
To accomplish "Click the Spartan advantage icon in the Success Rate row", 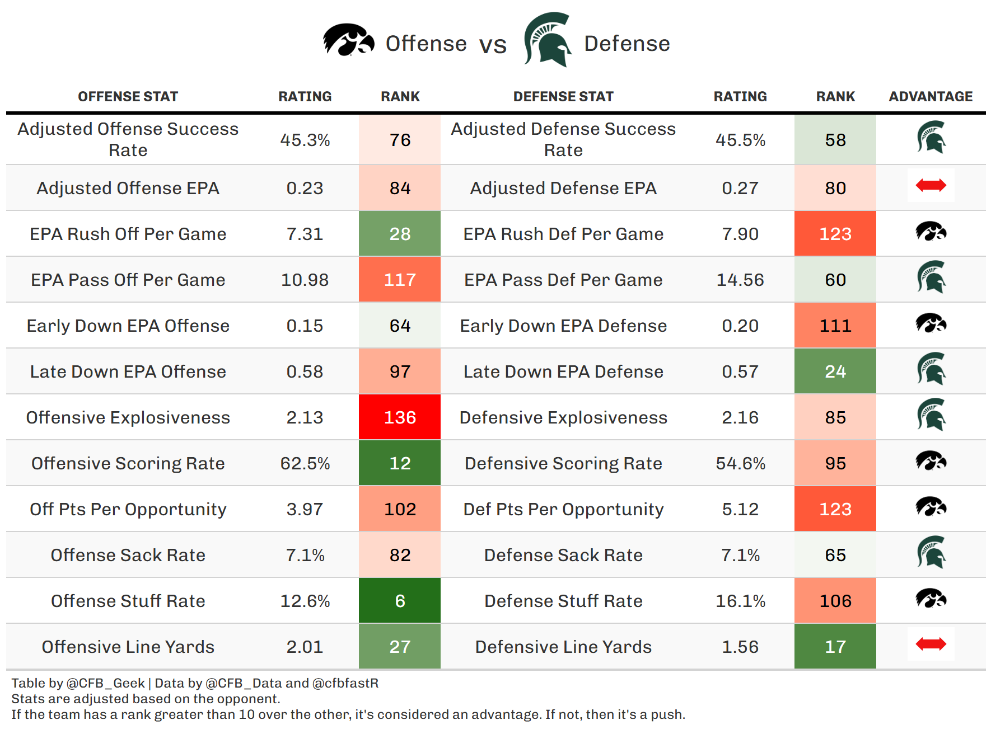I will [931, 138].
